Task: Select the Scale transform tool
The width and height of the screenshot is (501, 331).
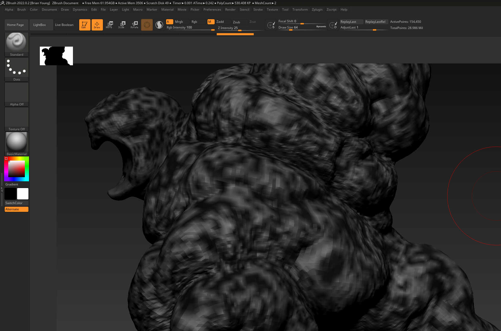Action: click(122, 25)
